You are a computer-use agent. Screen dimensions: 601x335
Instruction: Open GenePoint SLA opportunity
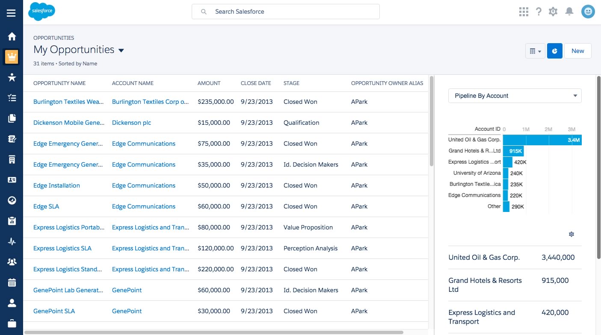point(54,311)
